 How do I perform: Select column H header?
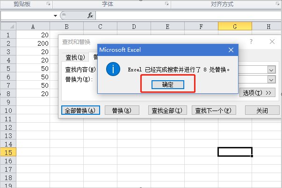267,27
